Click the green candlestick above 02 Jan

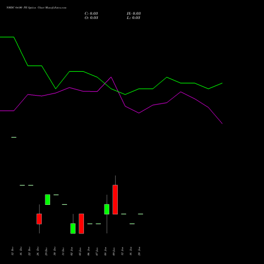click(73, 229)
